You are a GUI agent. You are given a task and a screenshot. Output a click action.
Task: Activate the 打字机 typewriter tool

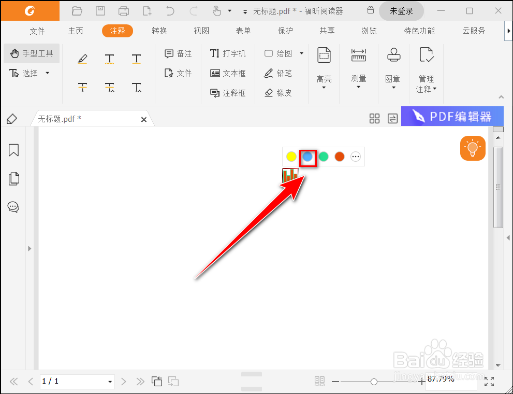228,53
